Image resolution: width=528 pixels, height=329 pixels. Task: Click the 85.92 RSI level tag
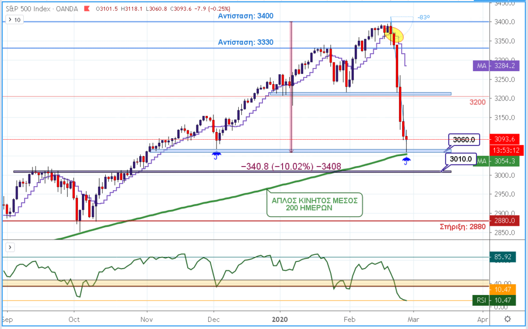click(x=502, y=257)
